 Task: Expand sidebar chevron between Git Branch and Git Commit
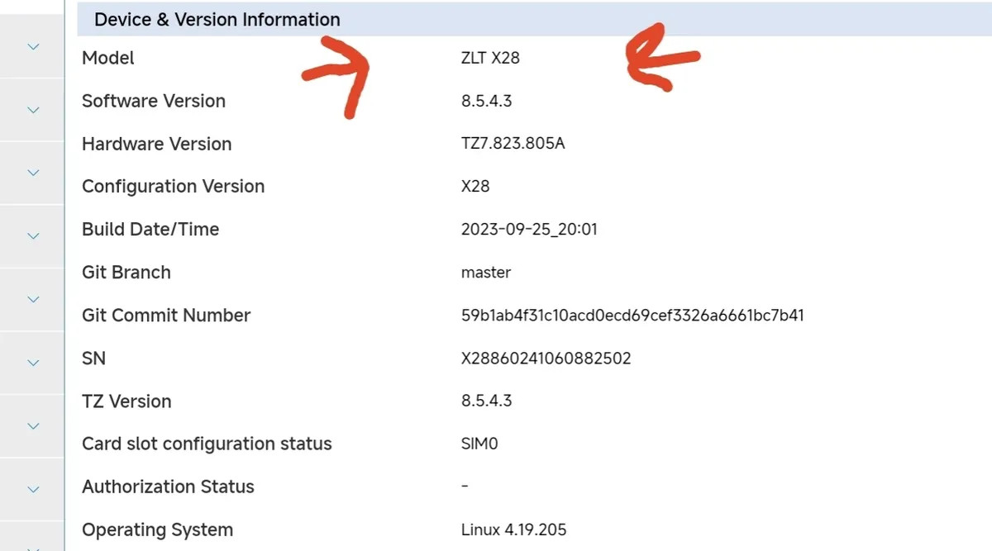34,299
